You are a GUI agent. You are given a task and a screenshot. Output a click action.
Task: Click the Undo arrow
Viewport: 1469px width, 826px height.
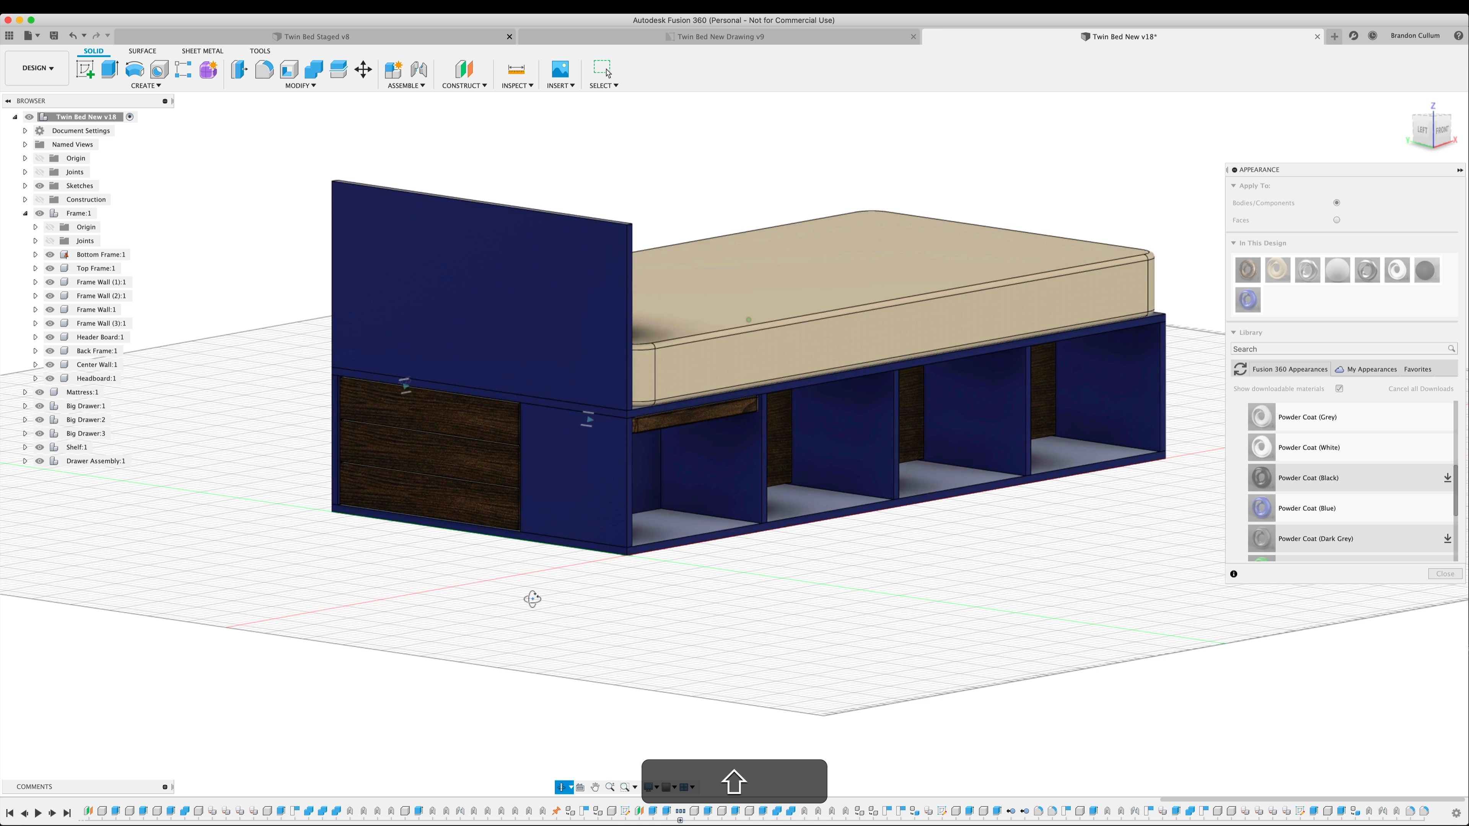click(73, 35)
